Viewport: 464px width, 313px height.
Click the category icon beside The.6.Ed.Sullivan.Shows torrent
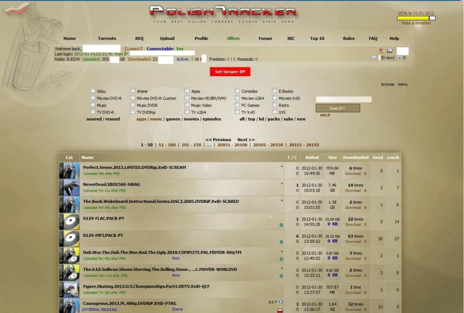click(x=69, y=273)
